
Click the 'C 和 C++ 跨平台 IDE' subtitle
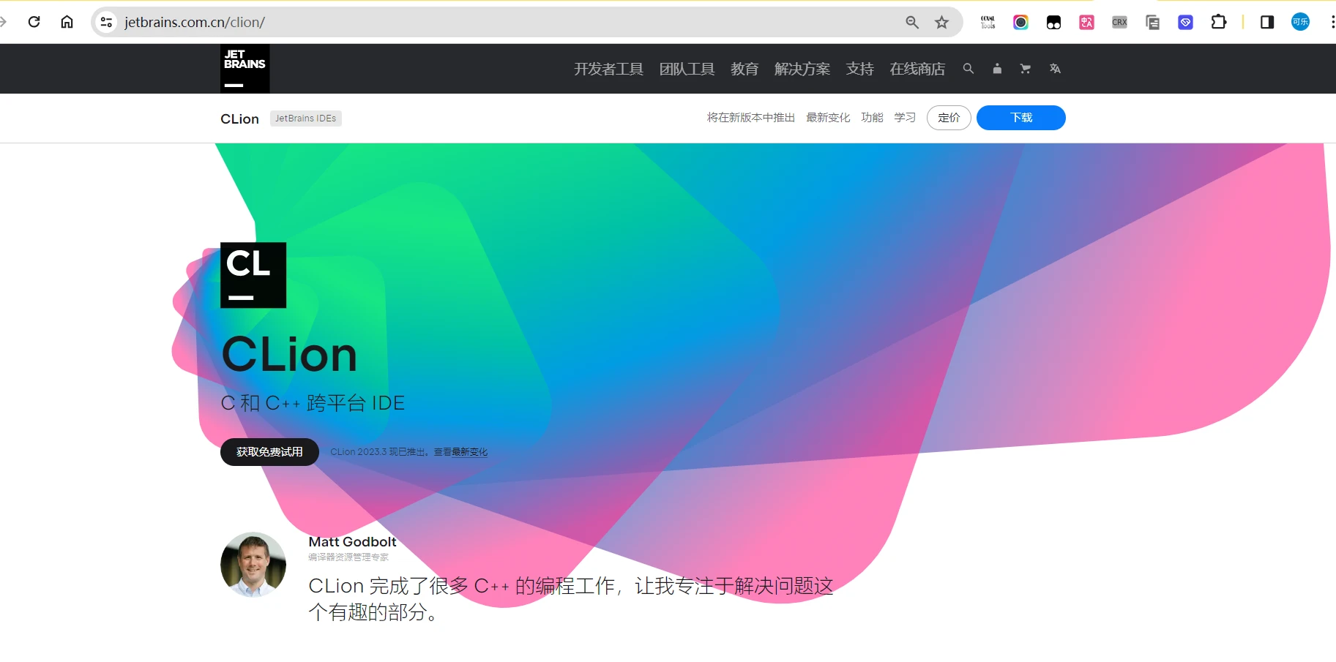313,403
